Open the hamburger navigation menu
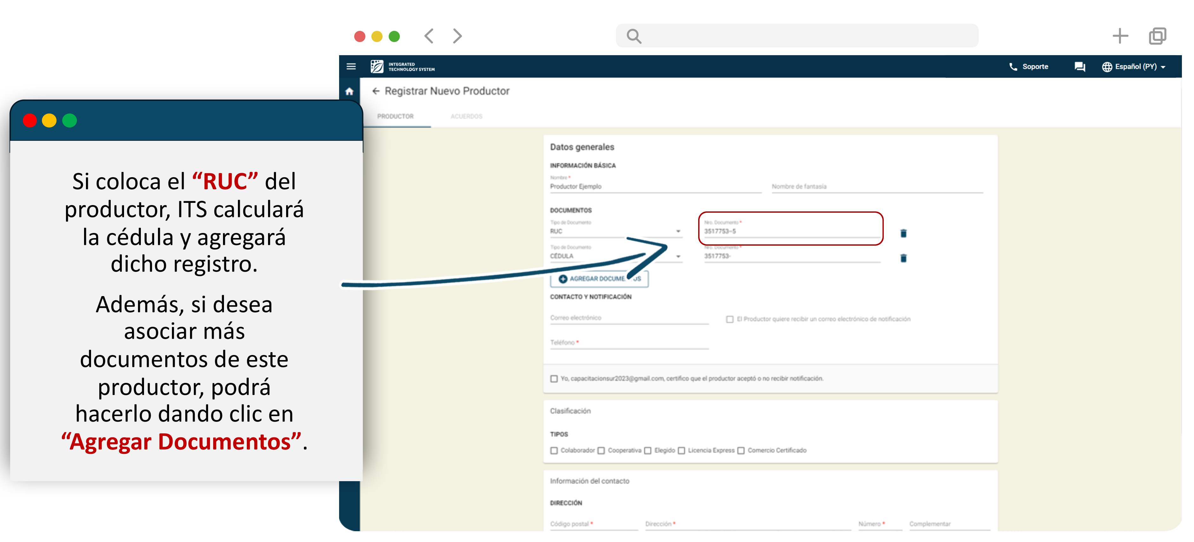 [351, 67]
